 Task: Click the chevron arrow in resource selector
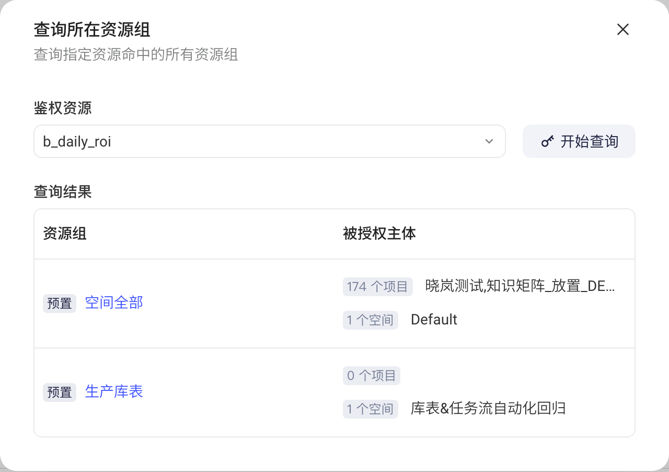pos(489,141)
